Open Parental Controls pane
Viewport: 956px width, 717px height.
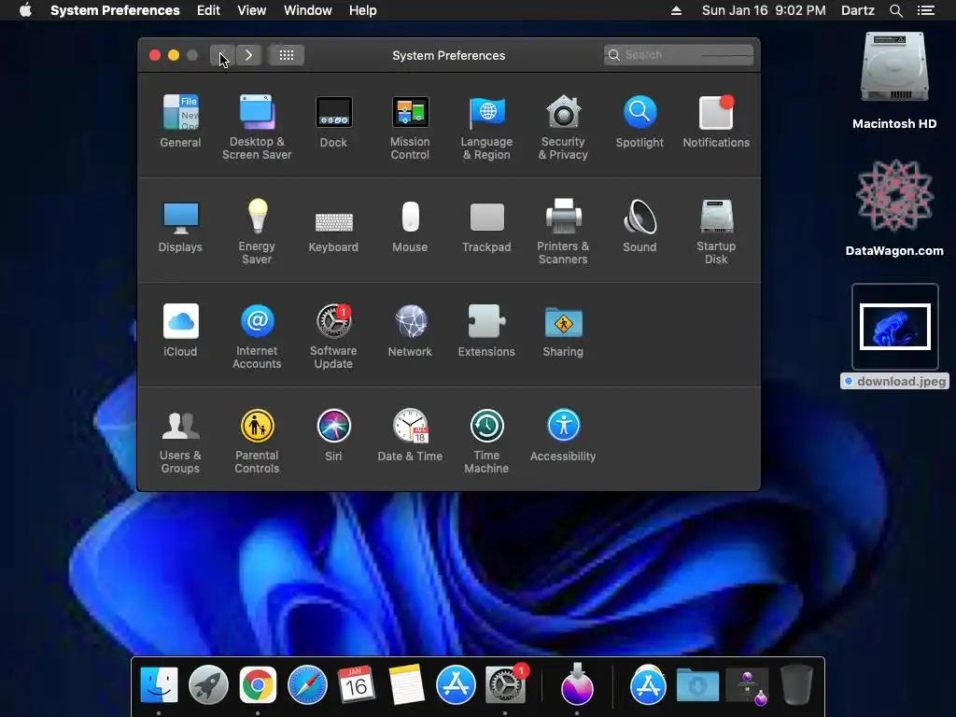pyautogui.click(x=257, y=441)
